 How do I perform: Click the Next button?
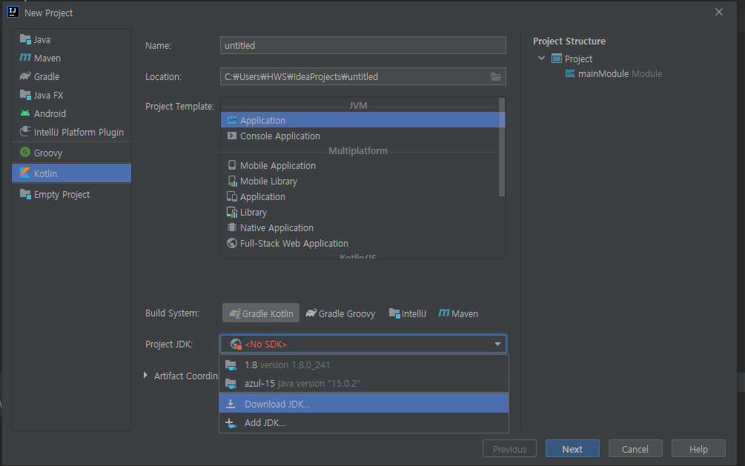[x=572, y=449]
